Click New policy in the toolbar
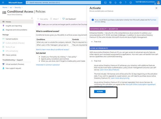This screenshot has height=119, width=161. (x=43, y=19)
